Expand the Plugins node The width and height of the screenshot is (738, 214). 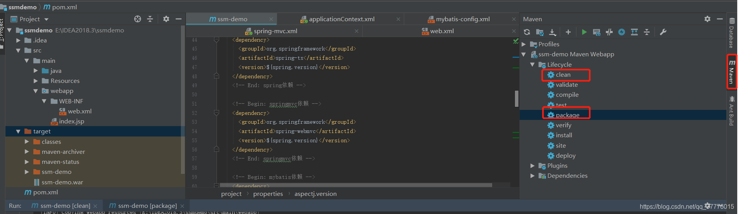(532, 166)
